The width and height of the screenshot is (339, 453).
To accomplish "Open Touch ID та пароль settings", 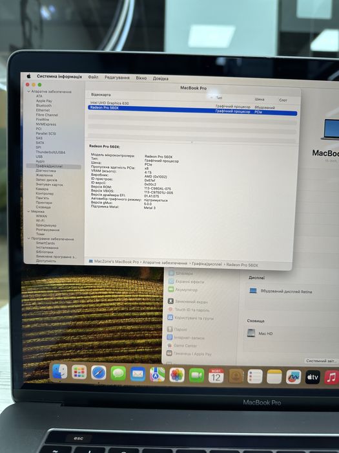I will pyautogui.click(x=189, y=309).
